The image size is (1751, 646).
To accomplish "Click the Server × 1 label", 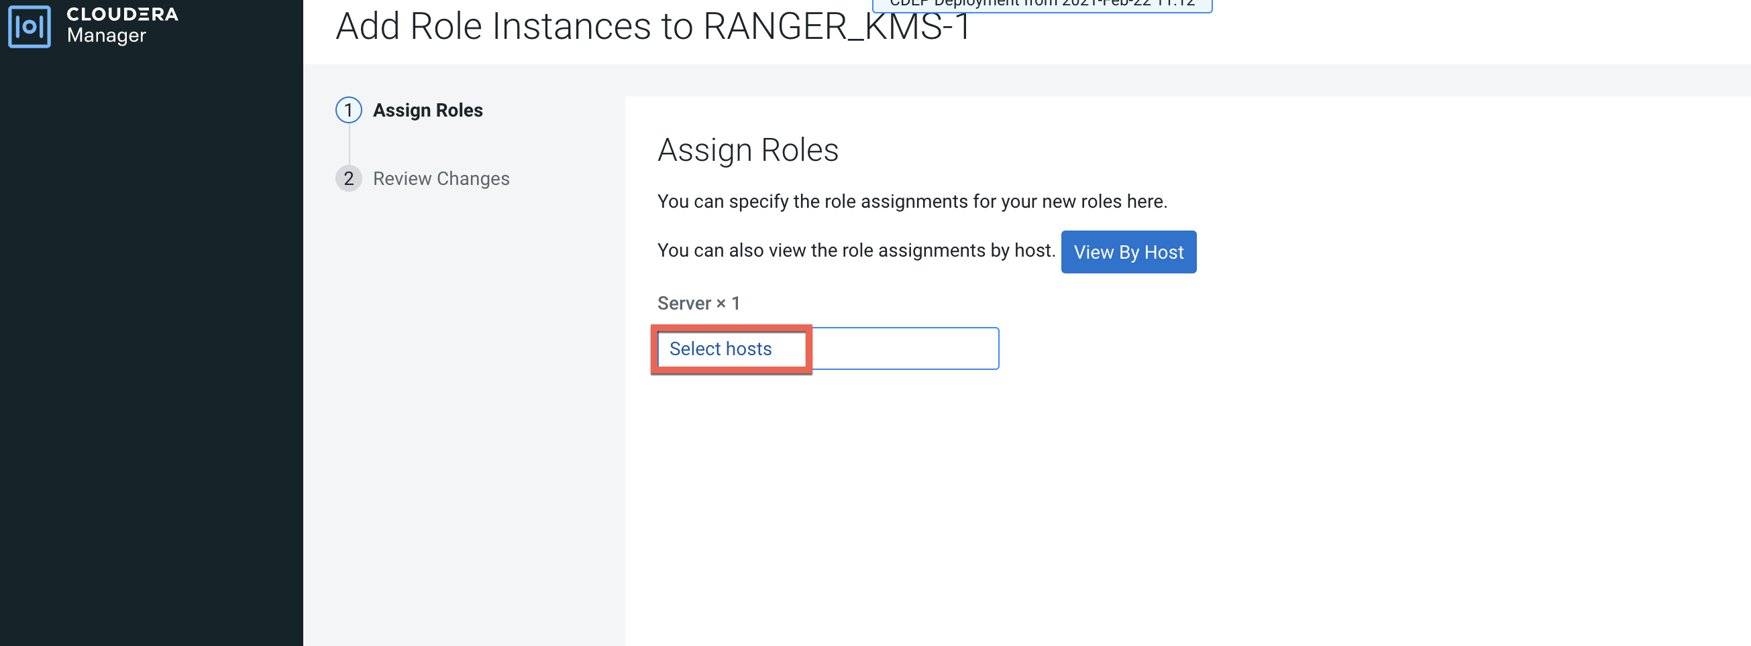I will 698,303.
